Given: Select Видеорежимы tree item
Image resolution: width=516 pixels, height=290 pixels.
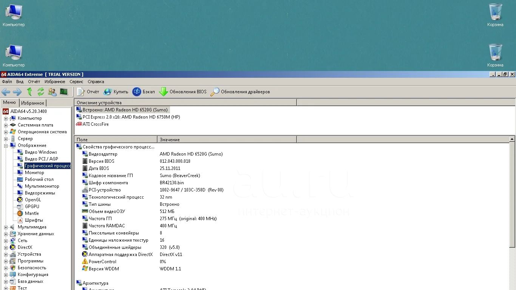Looking at the screenshot, I should (x=36, y=193).
